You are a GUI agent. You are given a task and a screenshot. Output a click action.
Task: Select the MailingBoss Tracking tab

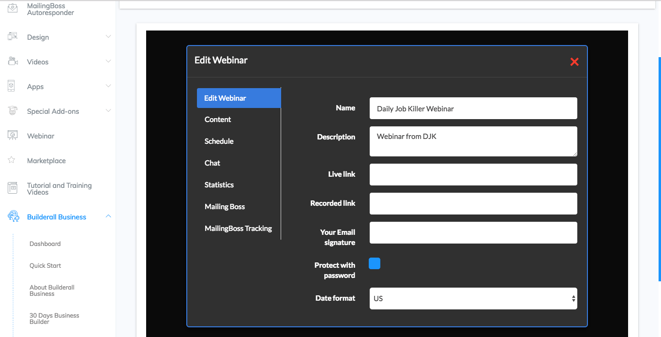(238, 229)
